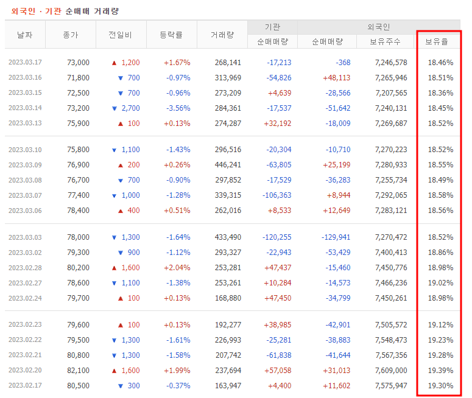Click the volume 433,490

(228, 237)
